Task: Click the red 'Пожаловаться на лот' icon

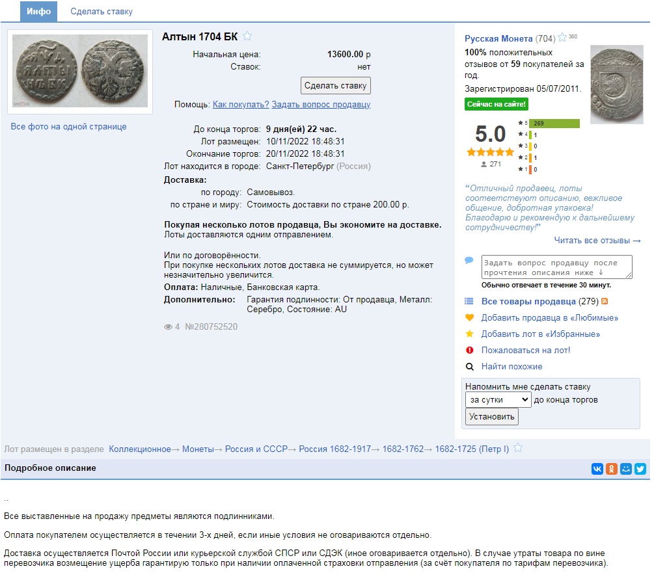Action: click(470, 351)
